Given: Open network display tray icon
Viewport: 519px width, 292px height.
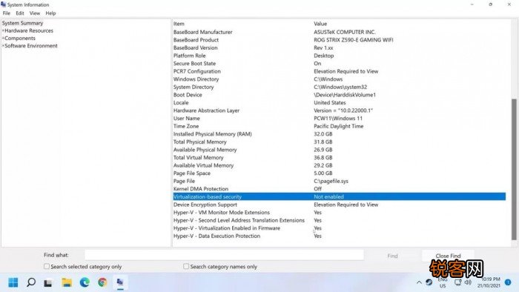Looking at the screenshot, I should coord(457,282).
